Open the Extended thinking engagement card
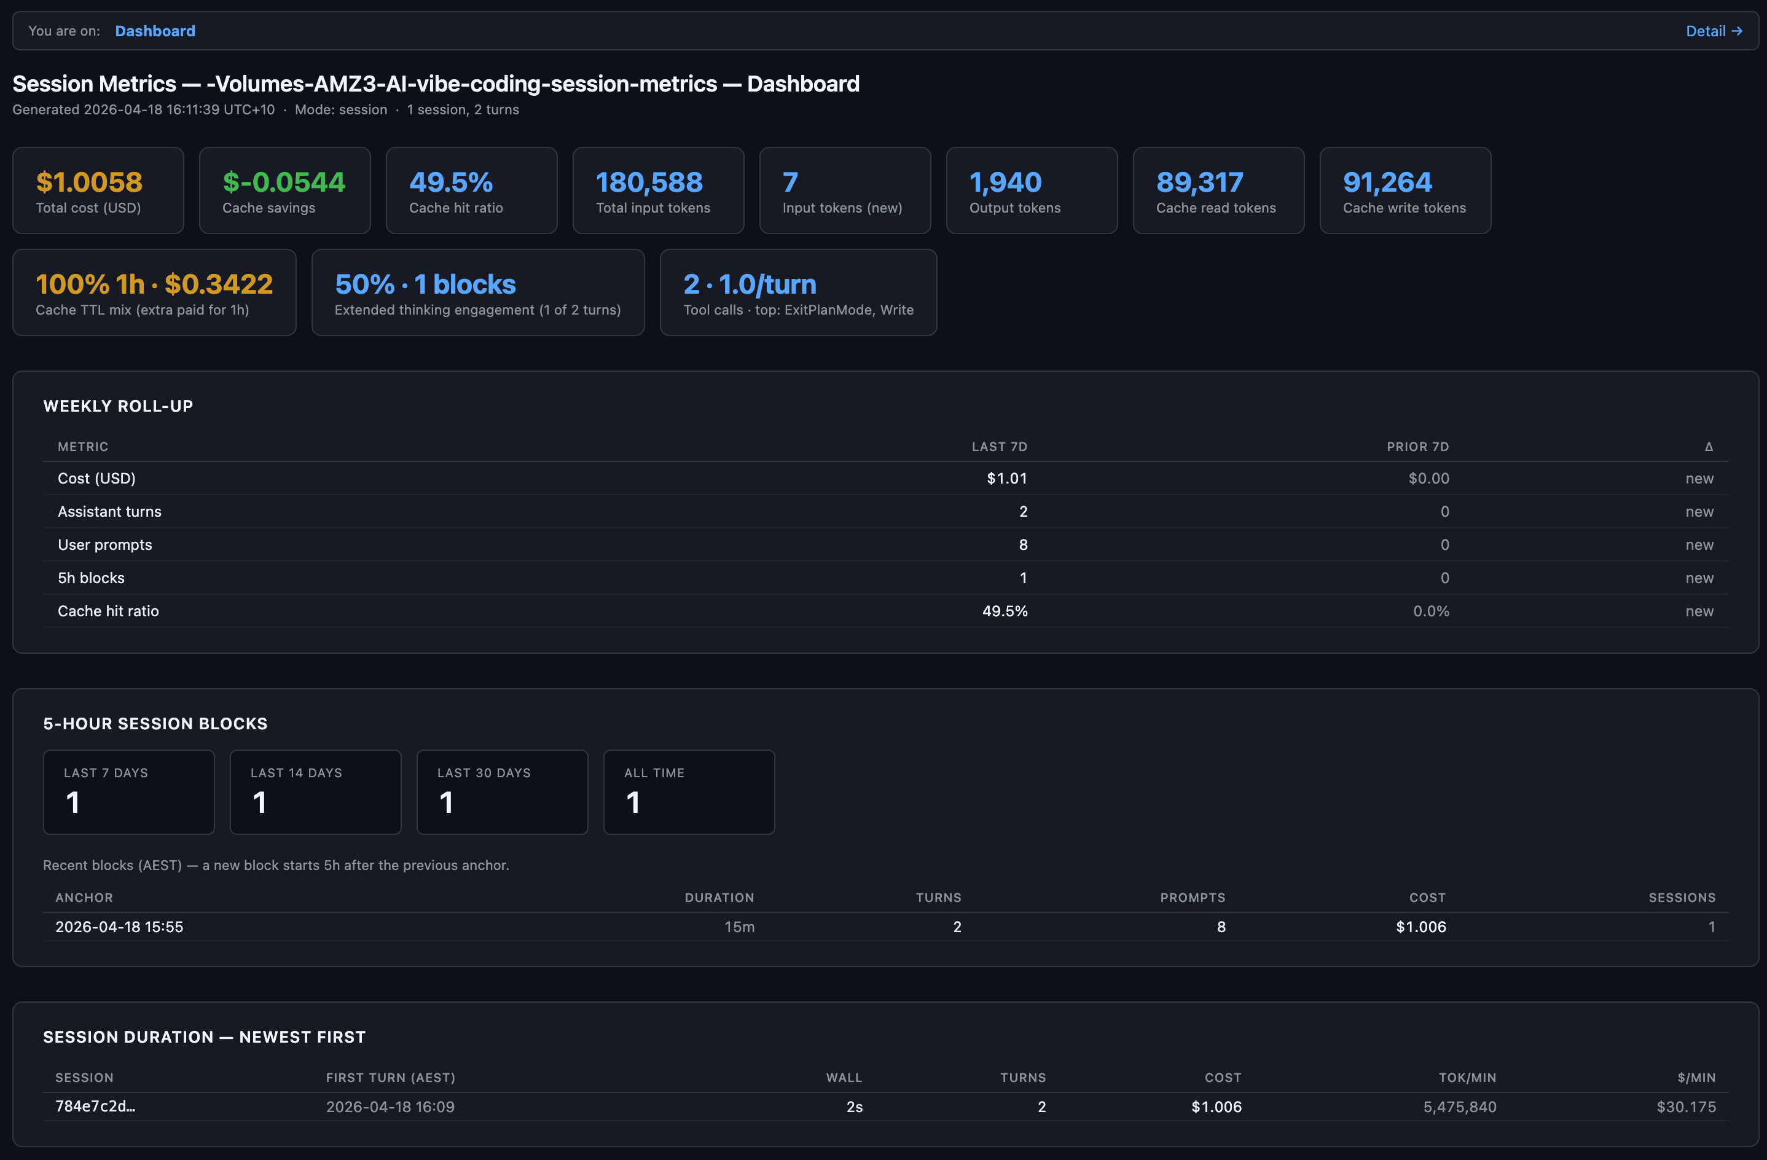1767x1160 pixels. point(477,292)
